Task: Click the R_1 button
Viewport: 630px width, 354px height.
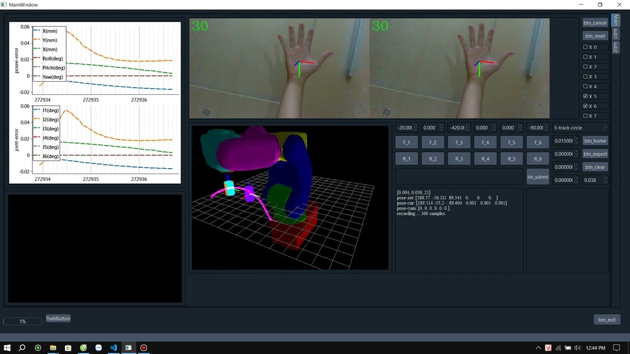Action: click(407, 159)
